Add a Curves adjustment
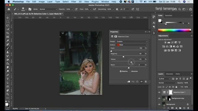The width and height of the screenshot is (198, 111). [x=172, y=43]
